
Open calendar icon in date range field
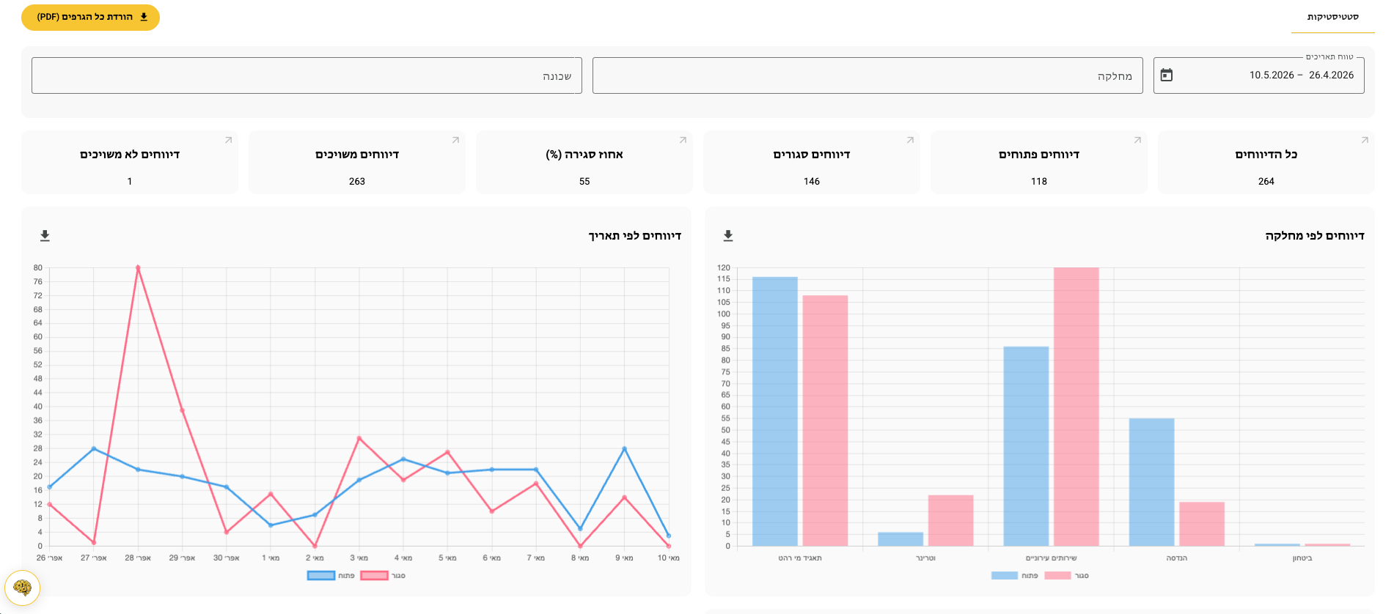(x=1167, y=75)
